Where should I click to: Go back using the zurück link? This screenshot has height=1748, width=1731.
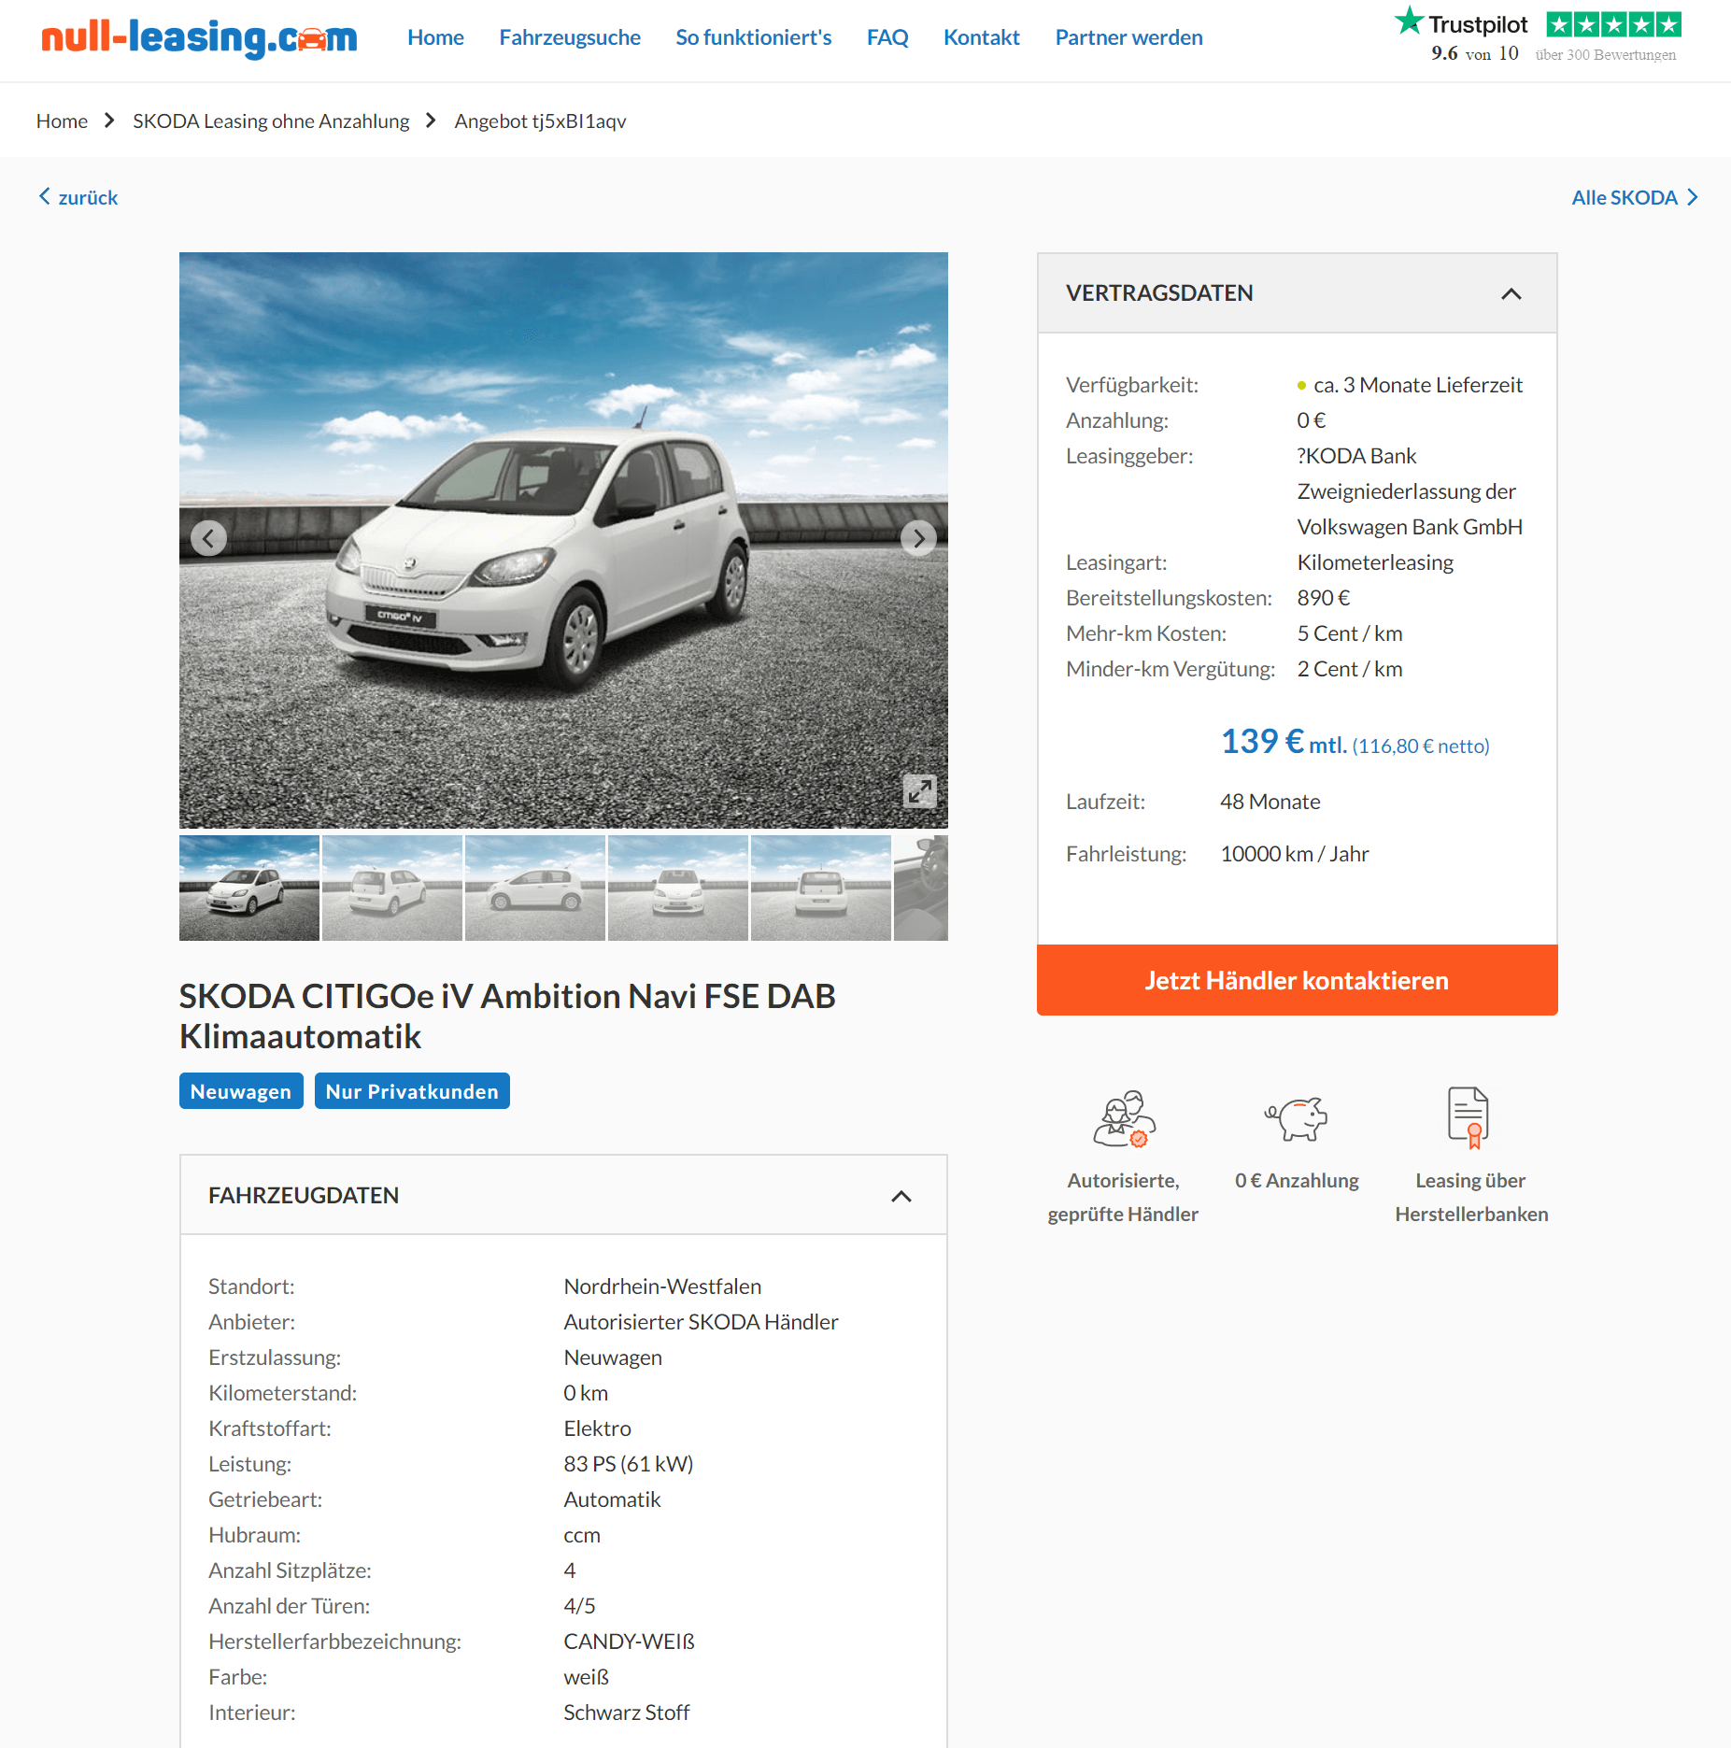[x=78, y=197]
